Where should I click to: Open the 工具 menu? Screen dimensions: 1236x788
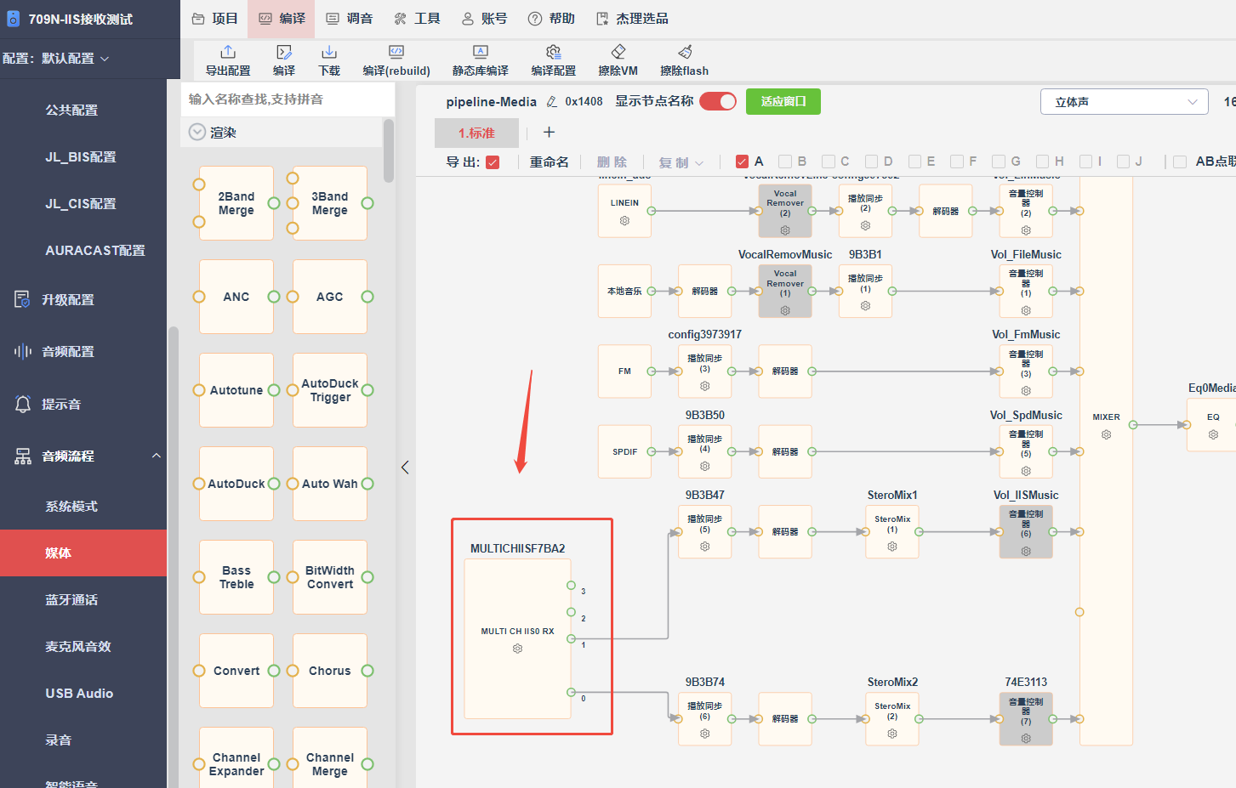coord(417,19)
